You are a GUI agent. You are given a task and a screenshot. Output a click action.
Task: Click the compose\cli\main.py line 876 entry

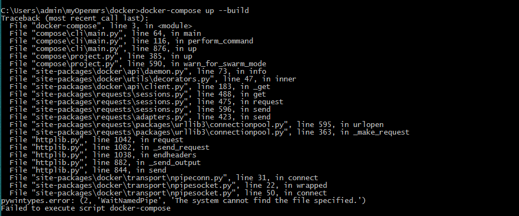(x=103, y=49)
